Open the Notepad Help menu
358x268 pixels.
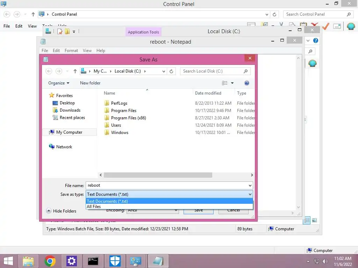[101, 51]
